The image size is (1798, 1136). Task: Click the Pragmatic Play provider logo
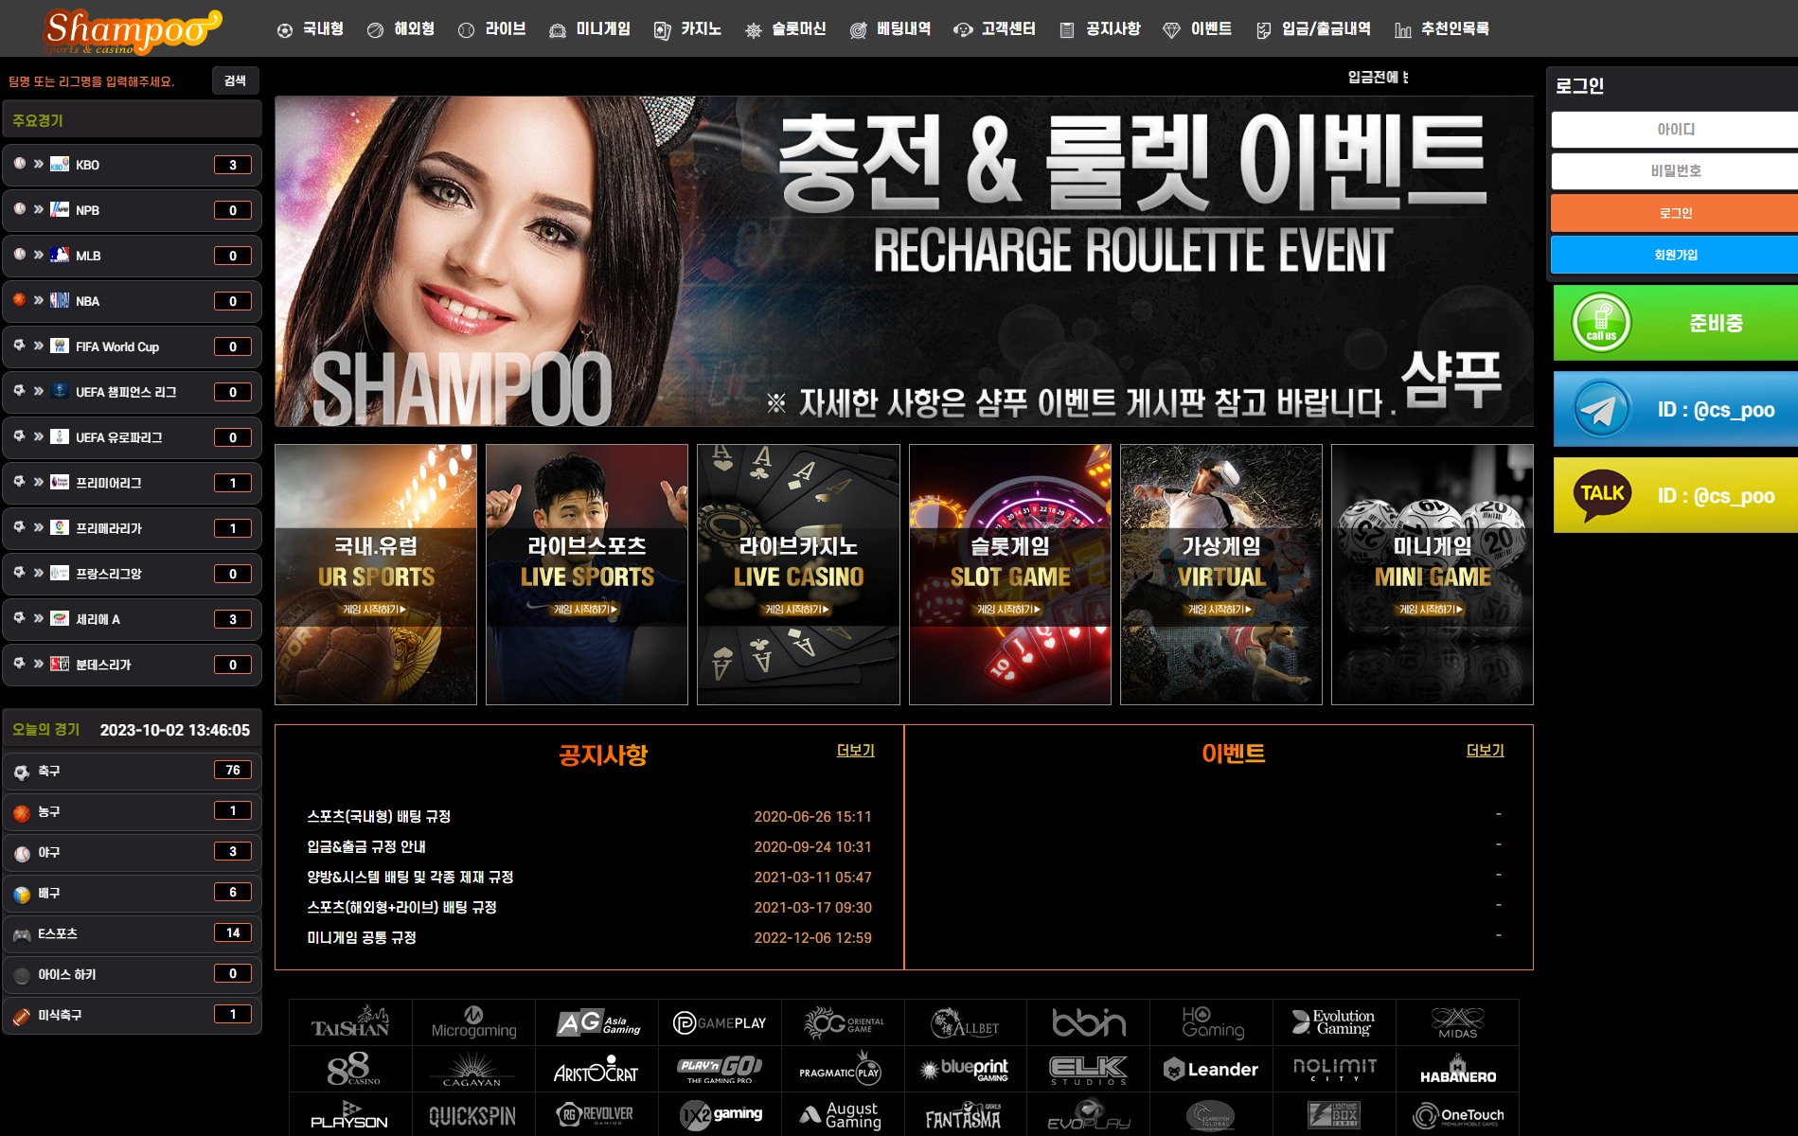841,1071
